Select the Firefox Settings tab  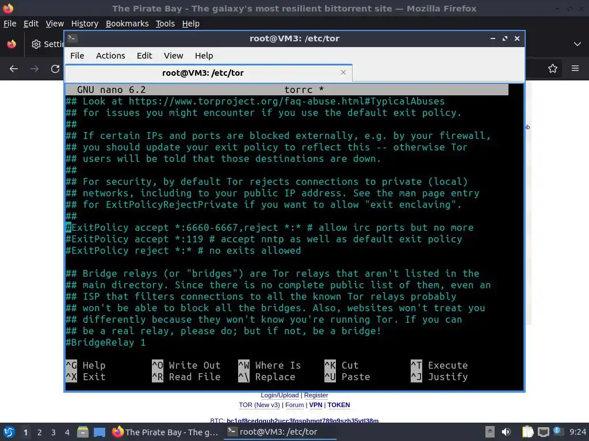click(x=47, y=44)
